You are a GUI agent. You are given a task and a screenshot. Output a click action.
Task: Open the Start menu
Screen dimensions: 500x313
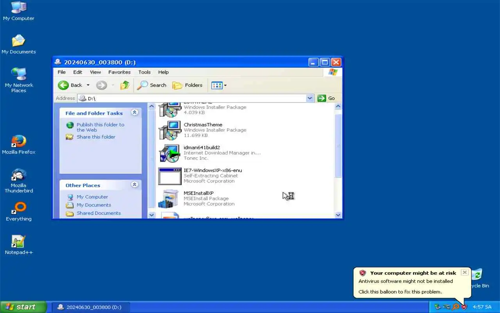point(23,307)
